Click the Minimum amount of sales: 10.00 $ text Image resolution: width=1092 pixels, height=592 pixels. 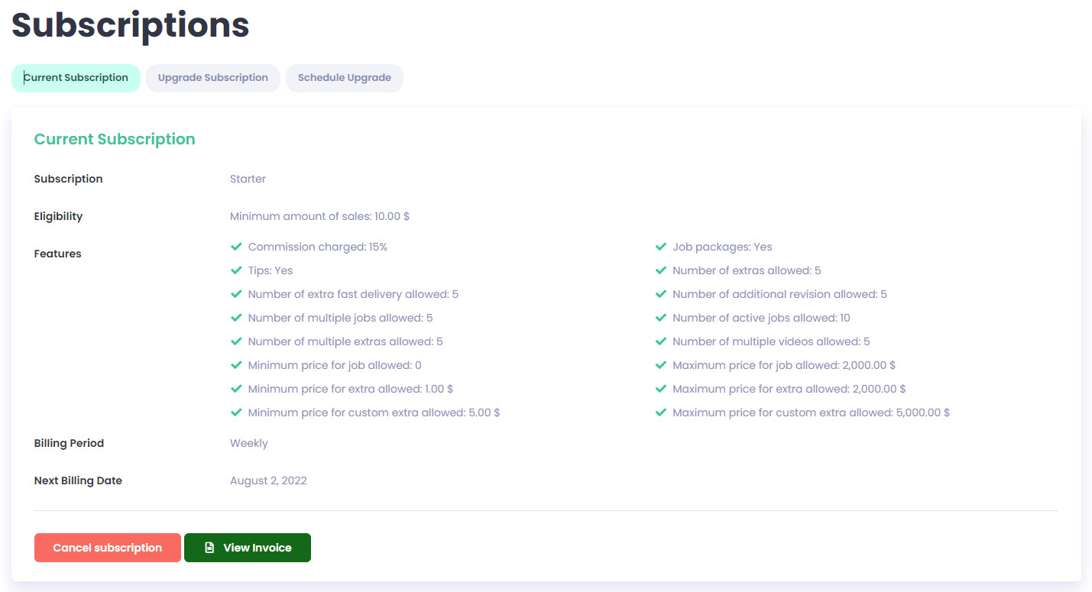tap(319, 216)
